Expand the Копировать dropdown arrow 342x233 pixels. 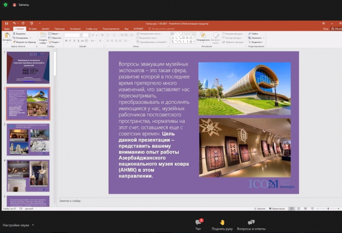30,38
